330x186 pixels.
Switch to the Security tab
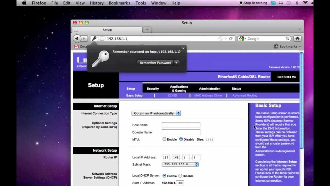[153, 89]
